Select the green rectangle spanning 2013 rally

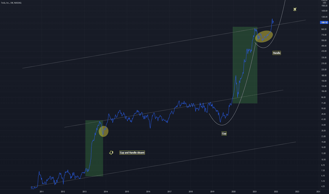point(94,148)
